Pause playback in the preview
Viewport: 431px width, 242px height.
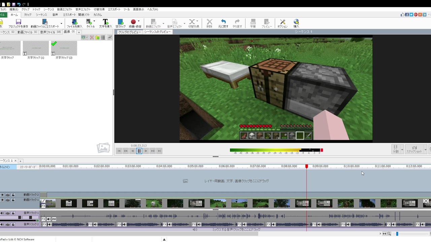click(x=139, y=151)
